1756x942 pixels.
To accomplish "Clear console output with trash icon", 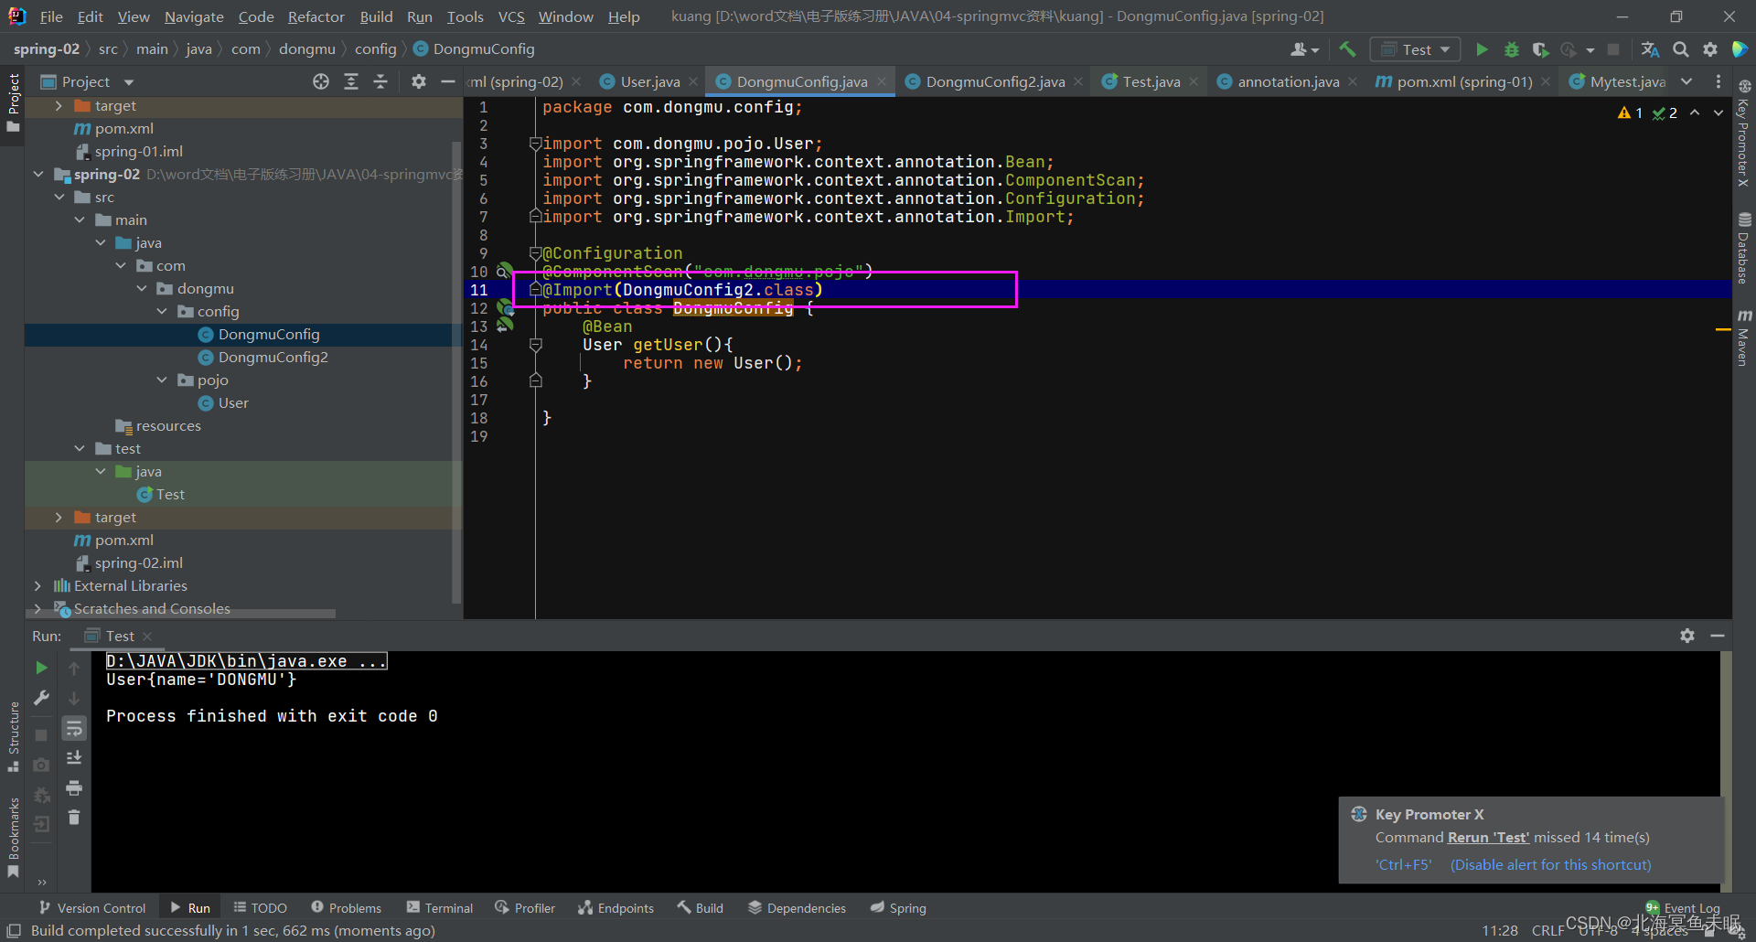I will (x=74, y=817).
